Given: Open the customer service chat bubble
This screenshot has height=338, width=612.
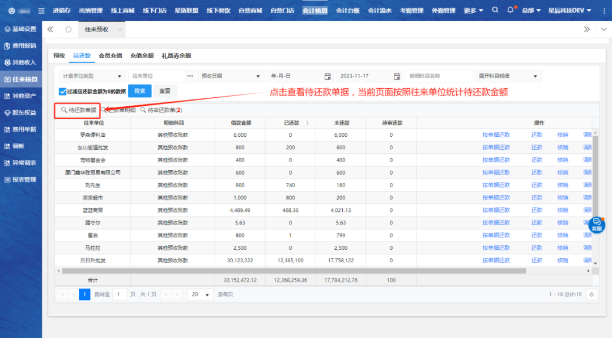Looking at the screenshot, I should pos(597,224).
